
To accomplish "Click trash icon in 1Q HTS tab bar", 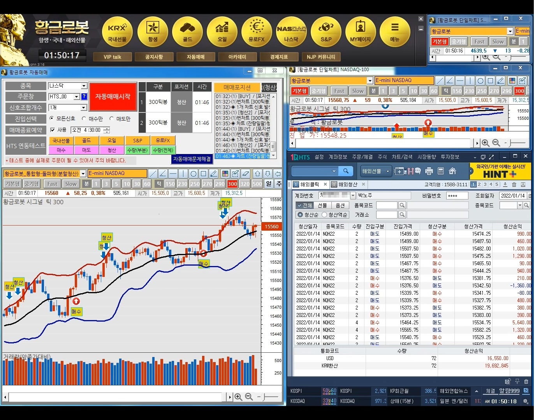I will (514, 184).
